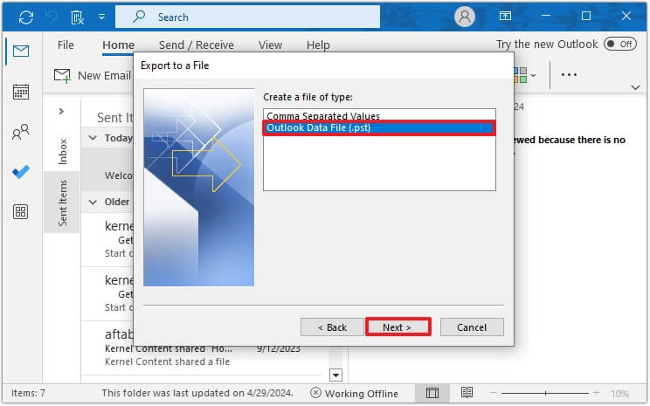Open the account profile avatar
The height and width of the screenshot is (406, 650).
(464, 17)
